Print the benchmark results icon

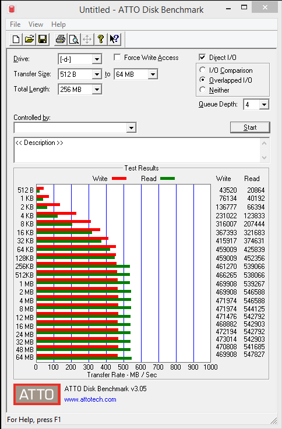(61, 40)
